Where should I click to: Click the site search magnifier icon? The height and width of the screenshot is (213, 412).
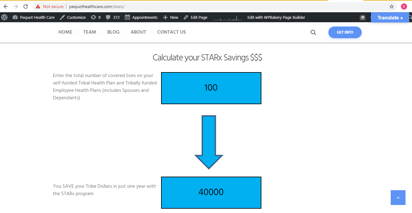313,32
